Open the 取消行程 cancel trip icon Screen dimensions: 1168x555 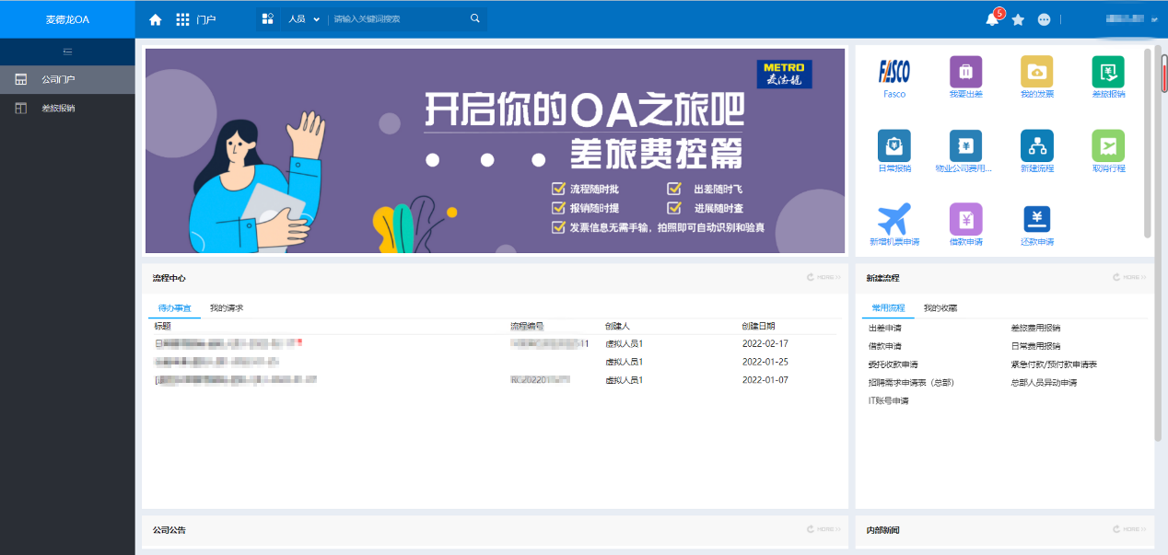(1108, 144)
